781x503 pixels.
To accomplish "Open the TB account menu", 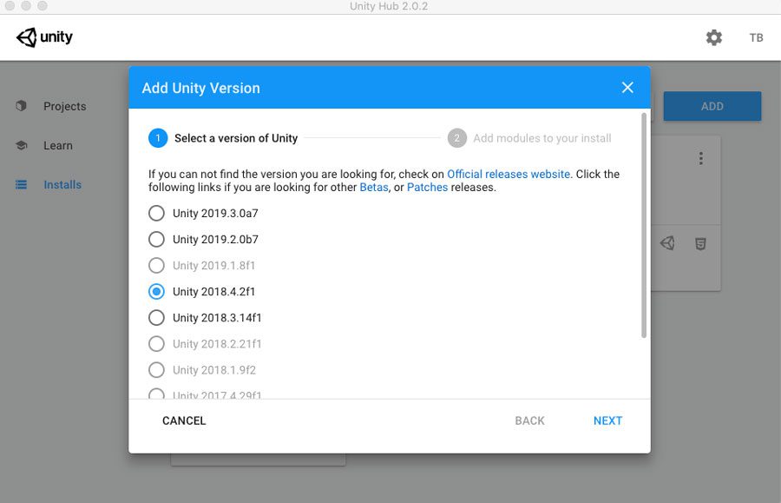I will tap(756, 38).
